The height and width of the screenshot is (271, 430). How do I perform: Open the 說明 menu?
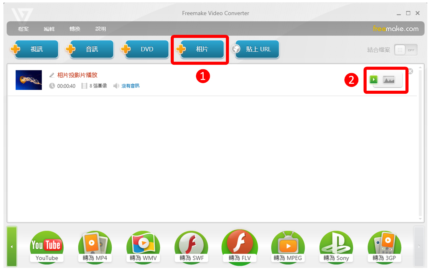[x=100, y=29]
